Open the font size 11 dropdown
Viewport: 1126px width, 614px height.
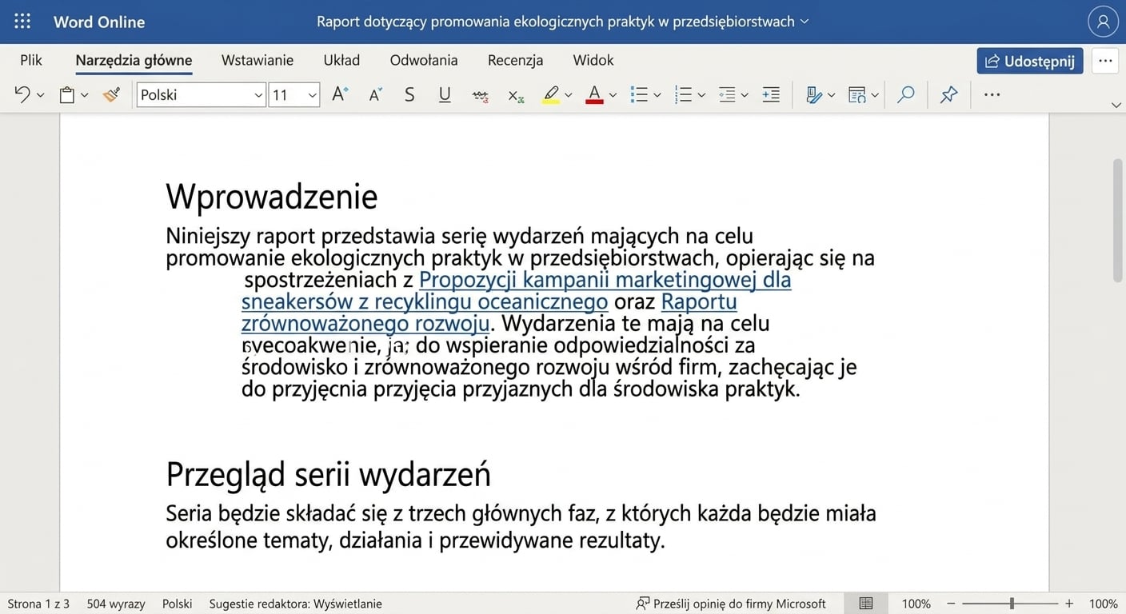pyautogui.click(x=294, y=95)
